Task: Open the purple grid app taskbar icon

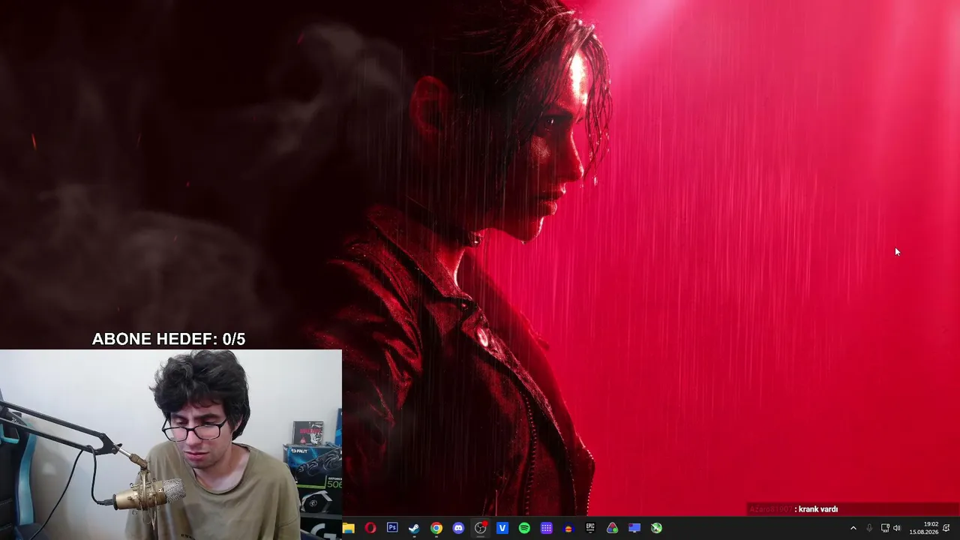Action: (547, 528)
